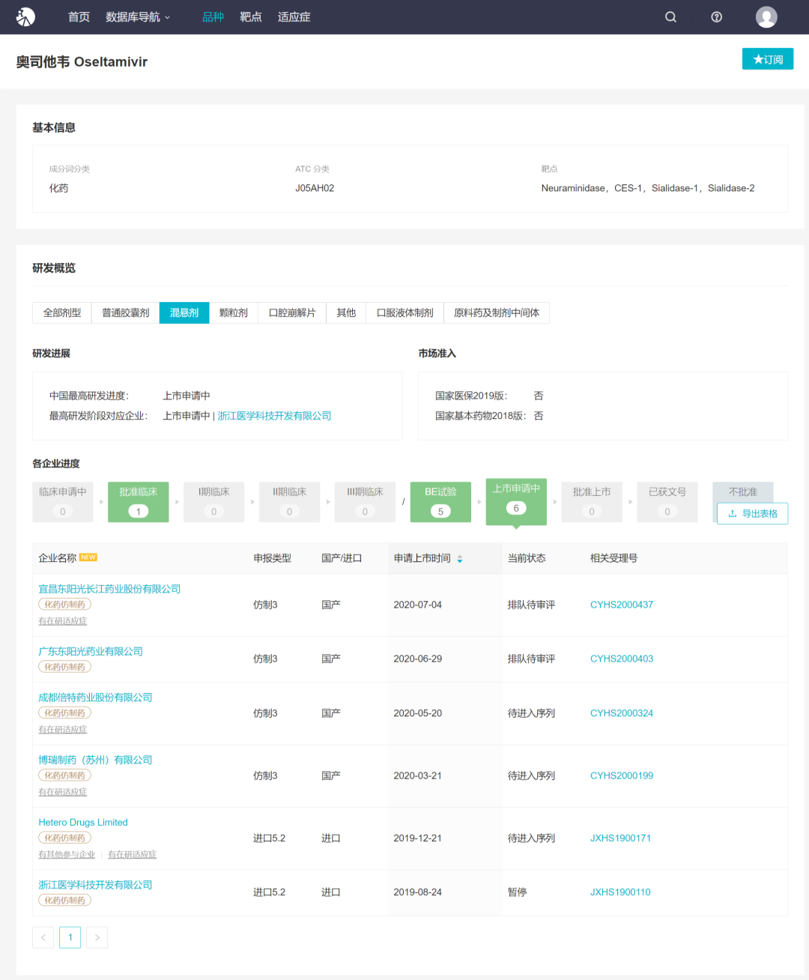The width and height of the screenshot is (809, 980).
Task: Select the 批准临床 stage box
Action: (x=139, y=502)
